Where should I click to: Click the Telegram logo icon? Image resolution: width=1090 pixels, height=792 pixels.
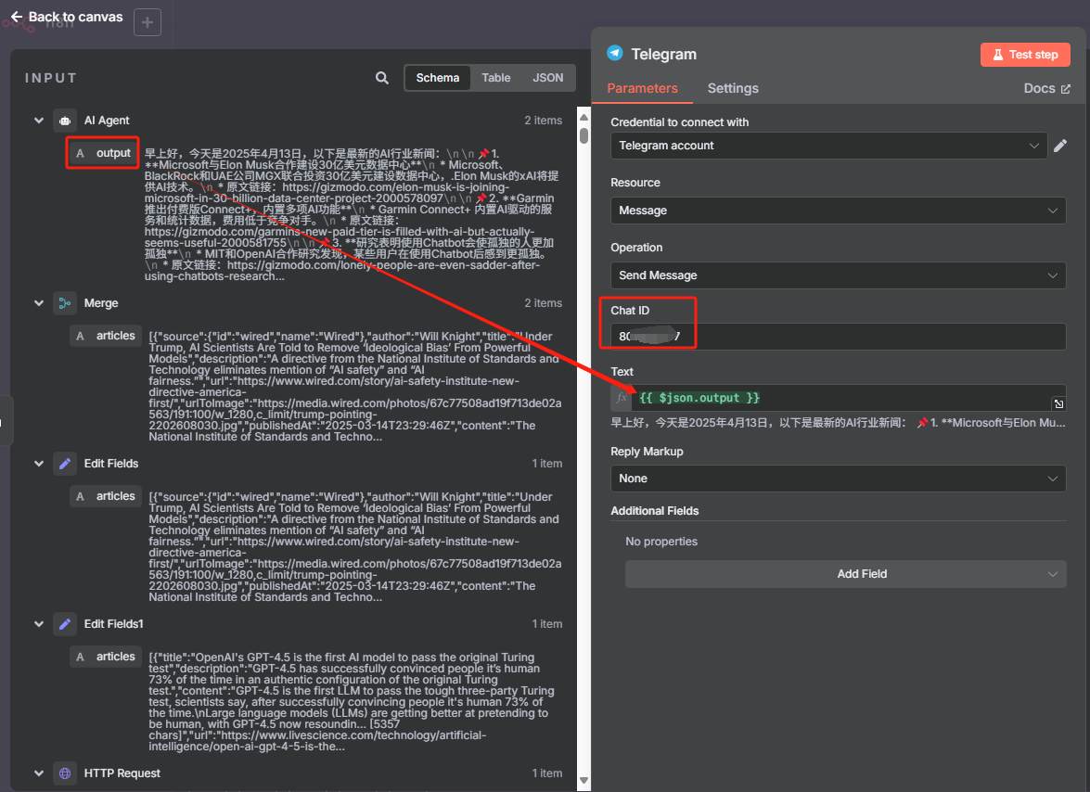click(x=614, y=54)
